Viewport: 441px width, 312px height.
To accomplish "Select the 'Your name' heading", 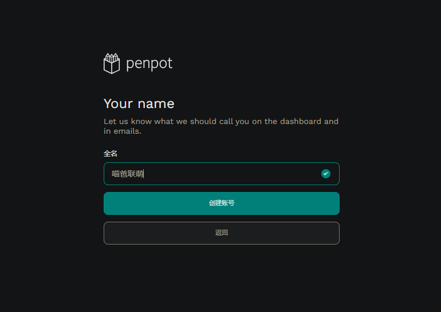I will pos(139,103).
